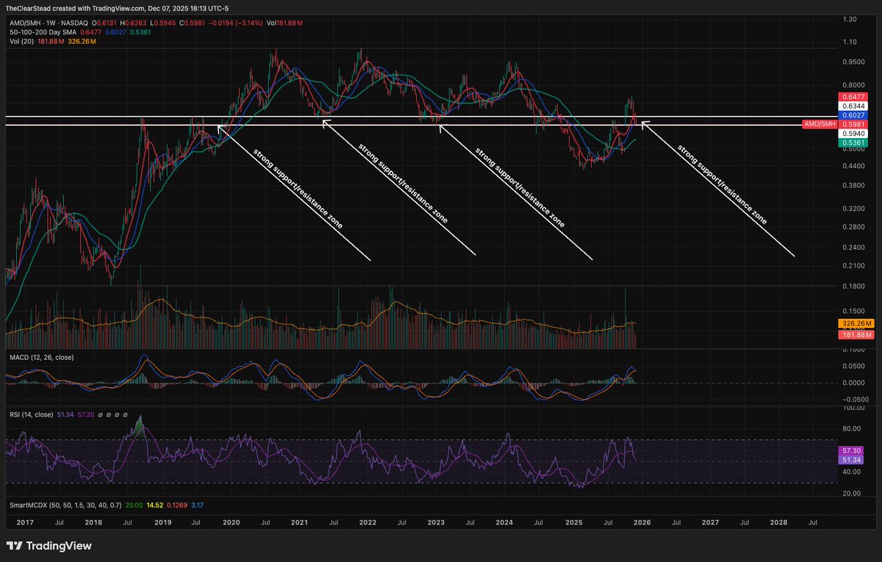
Task: Click the TradingView logo at bottom left
Action: [49, 546]
